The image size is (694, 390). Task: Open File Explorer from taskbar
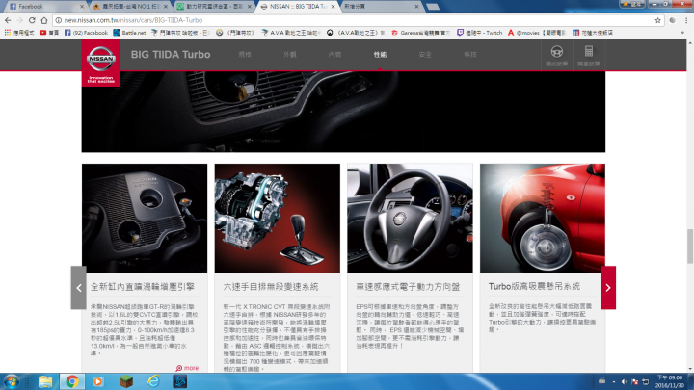(45, 381)
